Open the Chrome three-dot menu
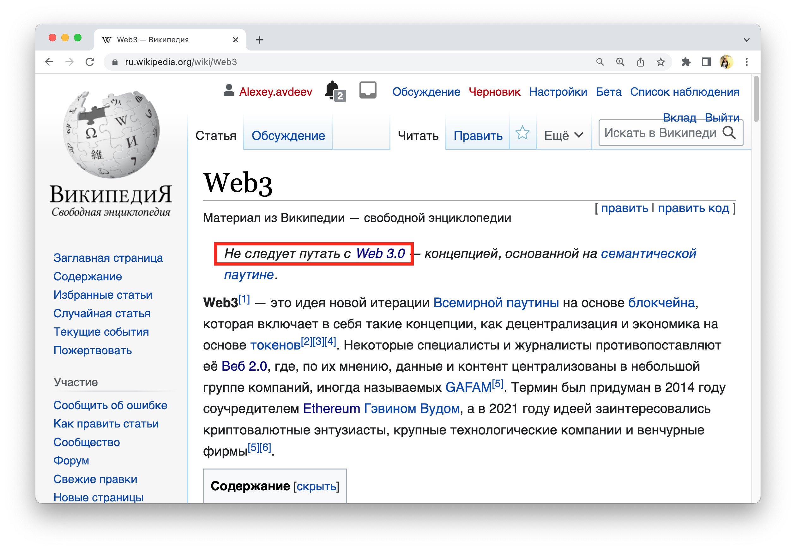This screenshot has width=796, height=550. 747,62
